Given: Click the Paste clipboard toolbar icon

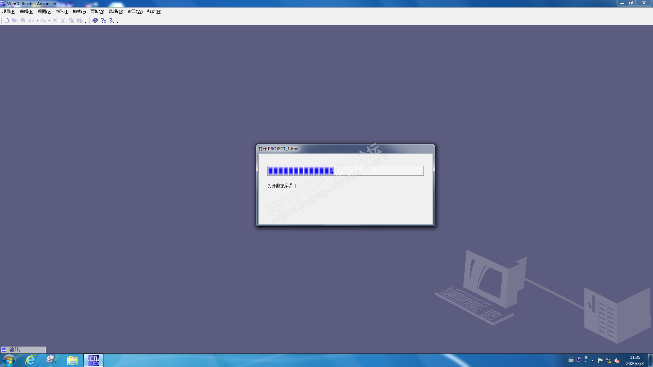Looking at the screenshot, I should click(79, 20).
